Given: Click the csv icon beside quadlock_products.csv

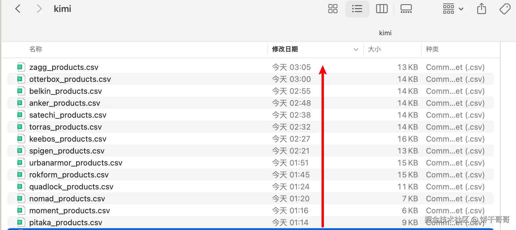Looking at the screenshot, I should (x=21, y=186).
